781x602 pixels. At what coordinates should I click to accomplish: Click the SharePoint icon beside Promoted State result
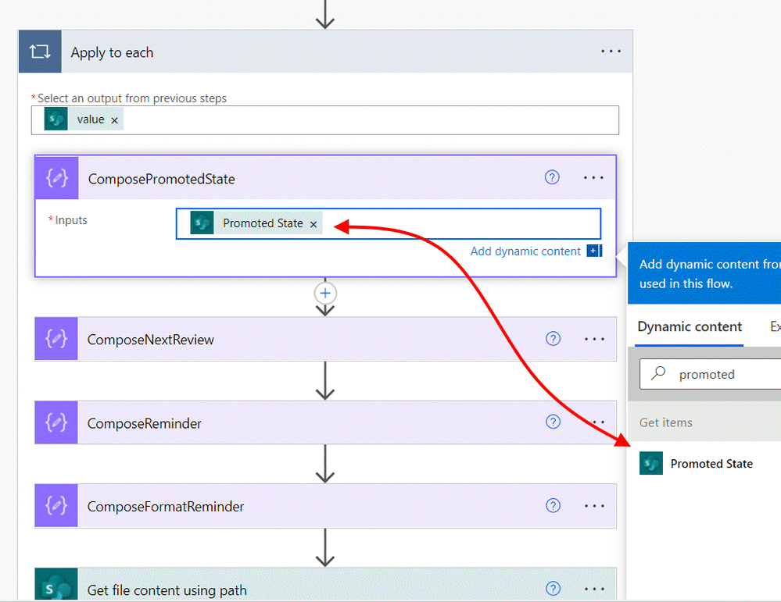click(x=651, y=463)
